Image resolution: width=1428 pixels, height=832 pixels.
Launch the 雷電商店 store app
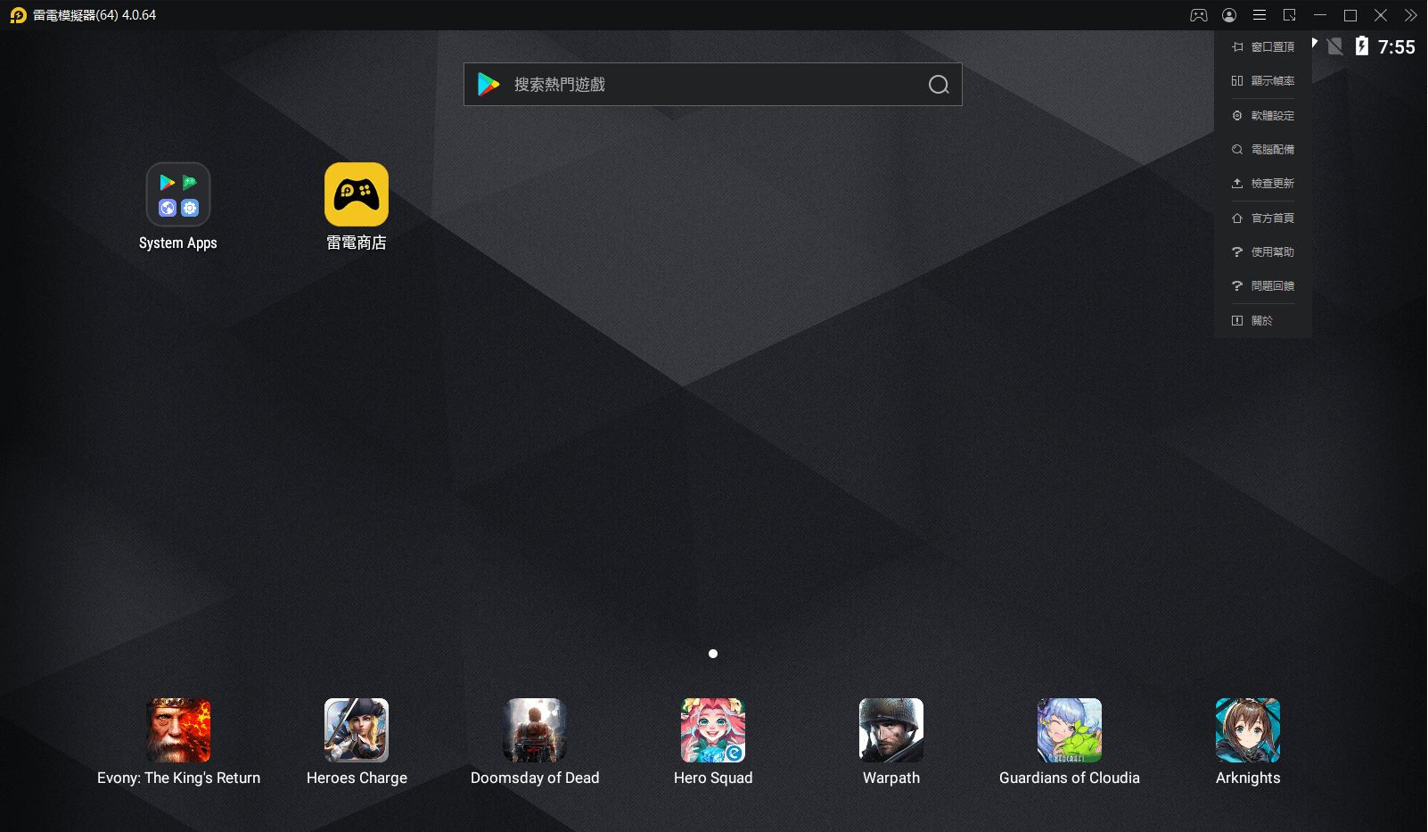click(357, 194)
